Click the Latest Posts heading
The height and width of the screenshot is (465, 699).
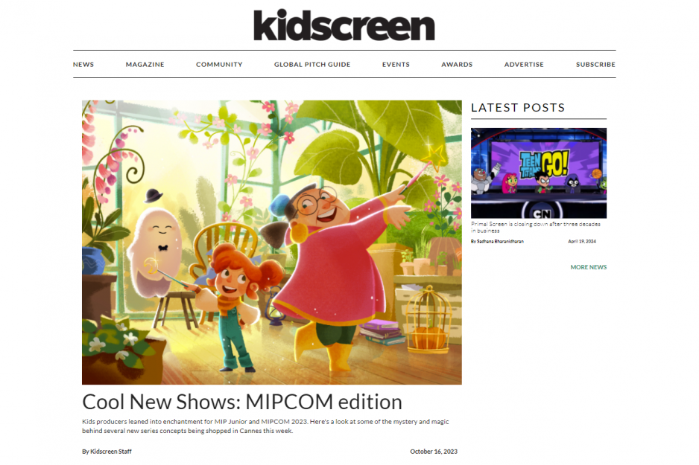[x=518, y=108]
